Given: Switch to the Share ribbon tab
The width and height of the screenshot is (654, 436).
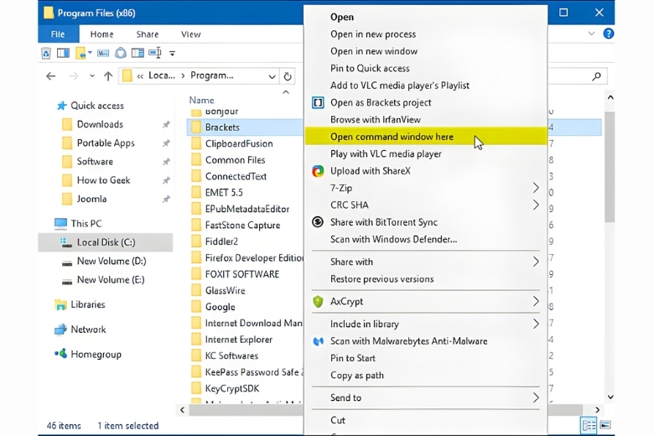Looking at the screenshot, I should (x=148, y=34).
